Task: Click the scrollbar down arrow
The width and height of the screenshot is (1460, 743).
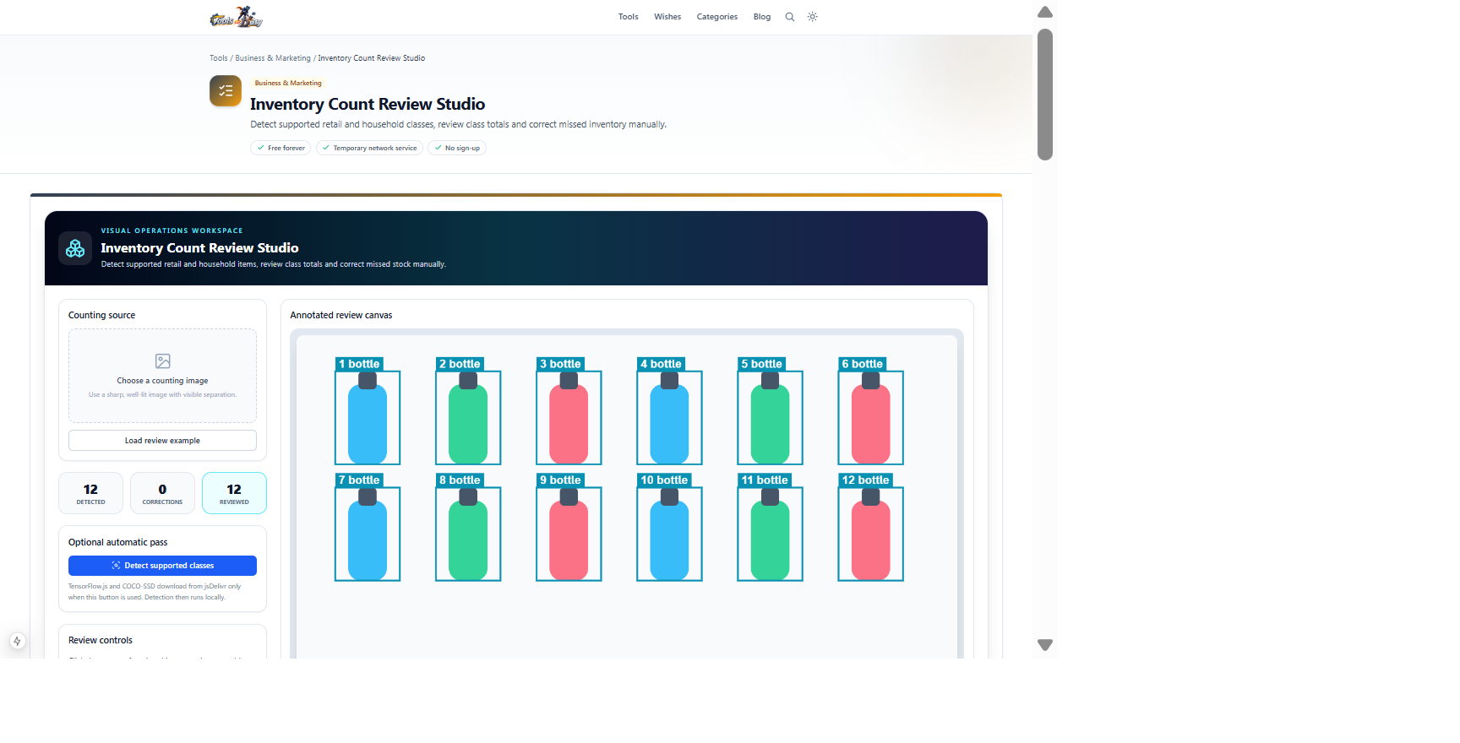Action: [x=1045, y=645]
